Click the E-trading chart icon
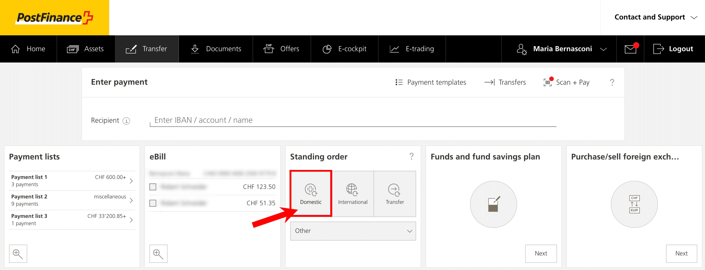This screenshot has width=705, height=270. coord(394,49)
